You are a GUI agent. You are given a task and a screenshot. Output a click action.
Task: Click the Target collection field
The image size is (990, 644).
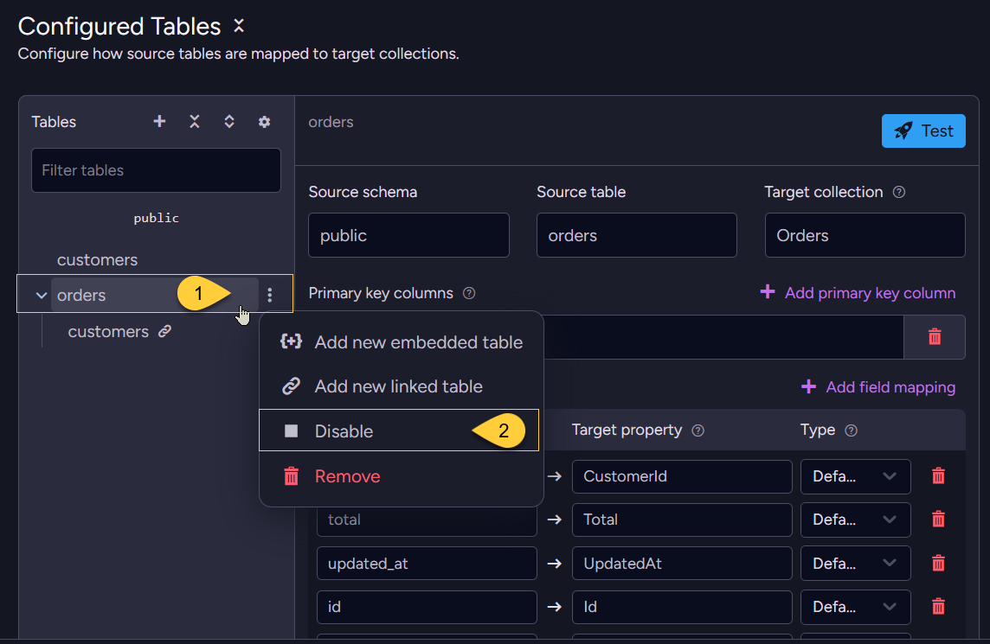pos(865,235)
